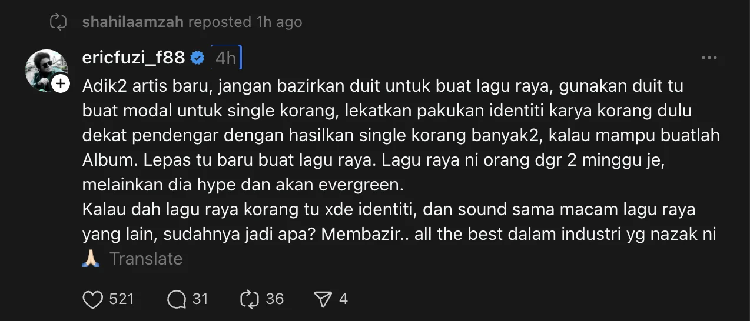Viewport: 750px width, 321px height.
Task: Repost using the arrows icon below the post
Action: [250, 299]
